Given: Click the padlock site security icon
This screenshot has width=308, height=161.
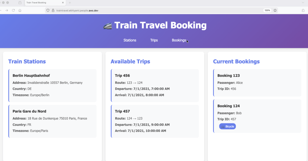Looking at the screenshot, I should point(53,10).
